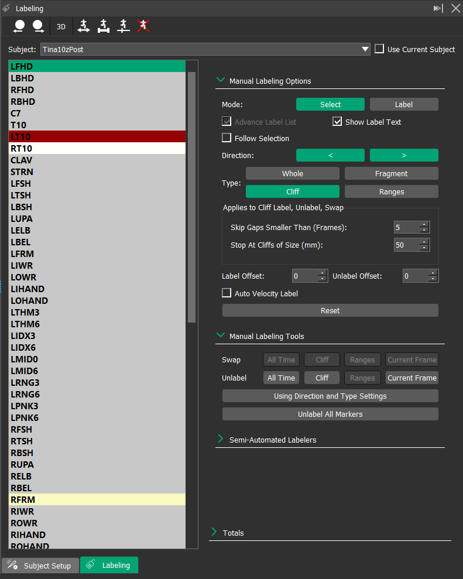Expand the Totals section

(214, 533)
